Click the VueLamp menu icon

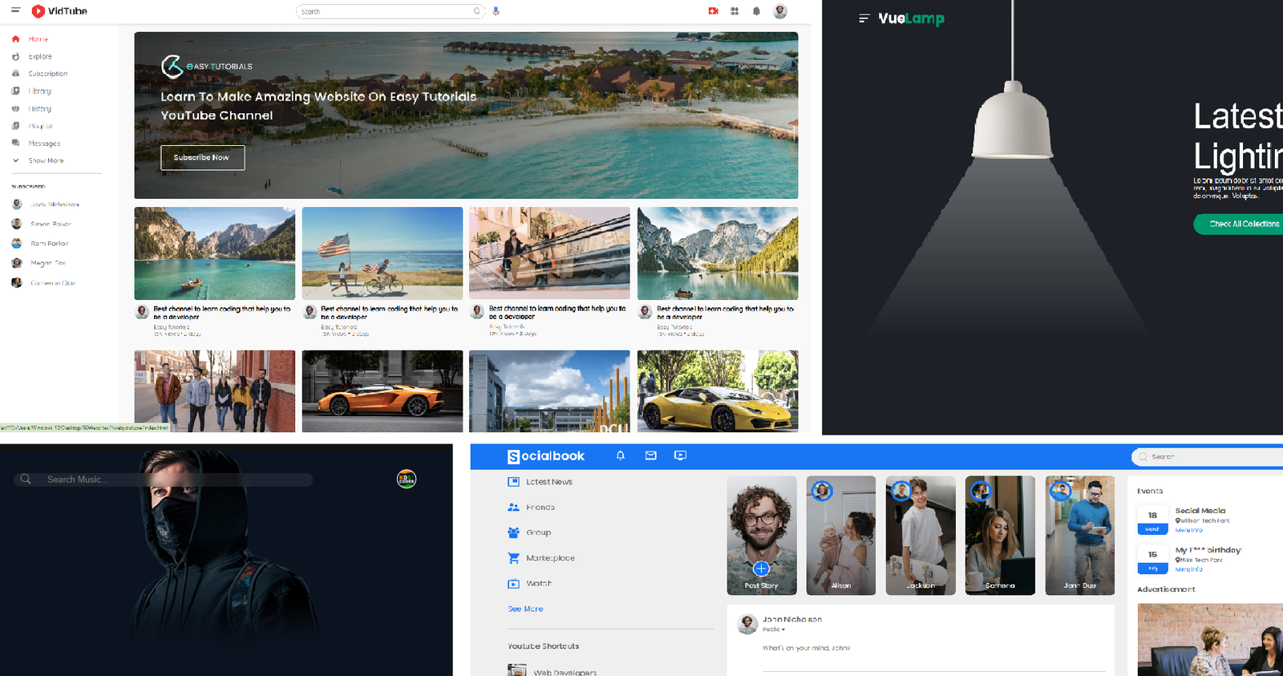tap(864, 18)
